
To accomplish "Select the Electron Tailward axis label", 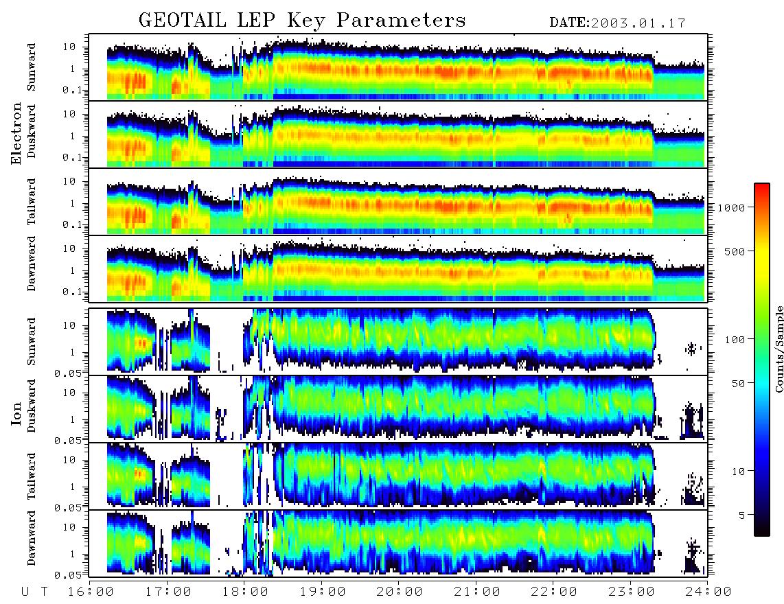I will [x=32, y=202].
